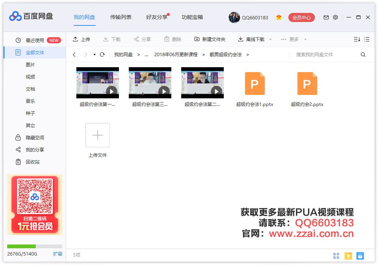
Task: Expand the breadcrumb ellipsis
Action: tap(146, 55)
